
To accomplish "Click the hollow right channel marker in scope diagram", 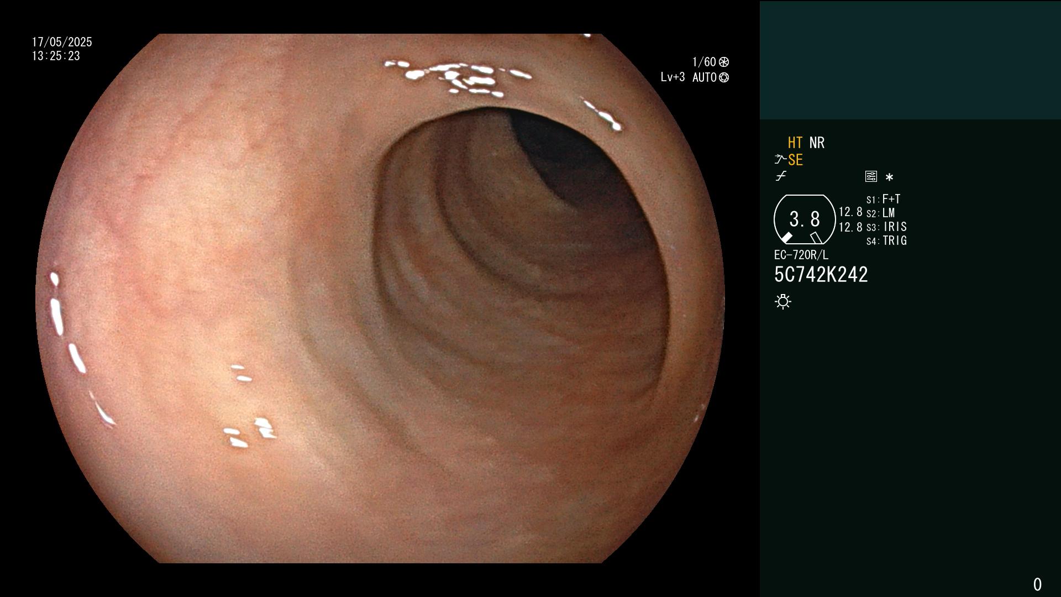I will pos(816,238).
